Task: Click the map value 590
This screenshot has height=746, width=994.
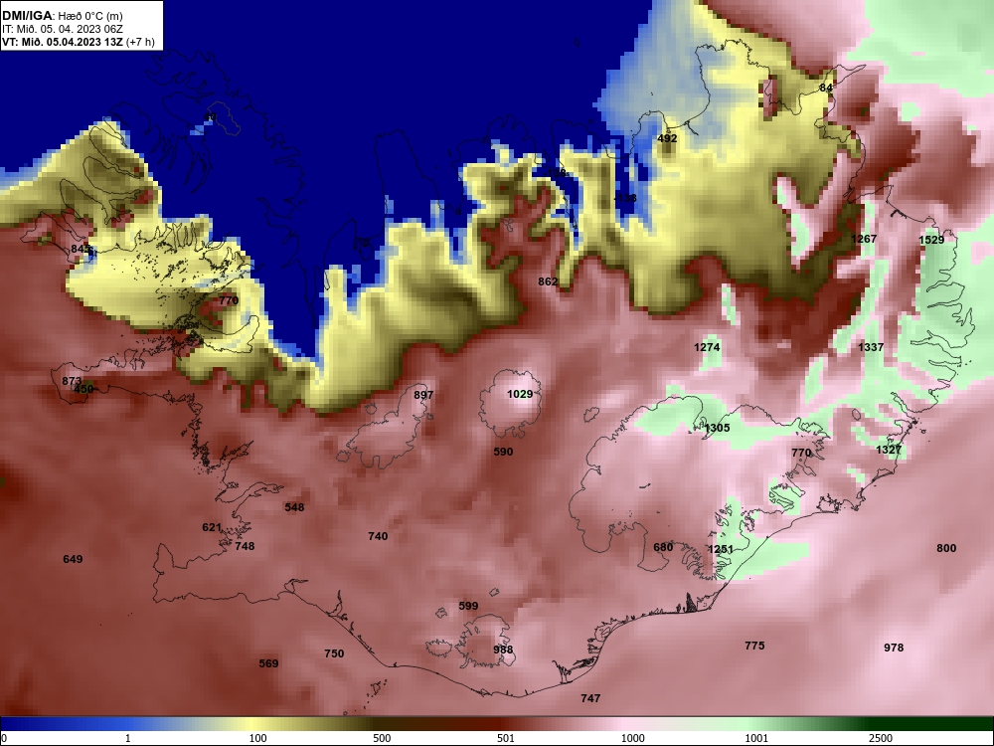Action: coord(503,452)
